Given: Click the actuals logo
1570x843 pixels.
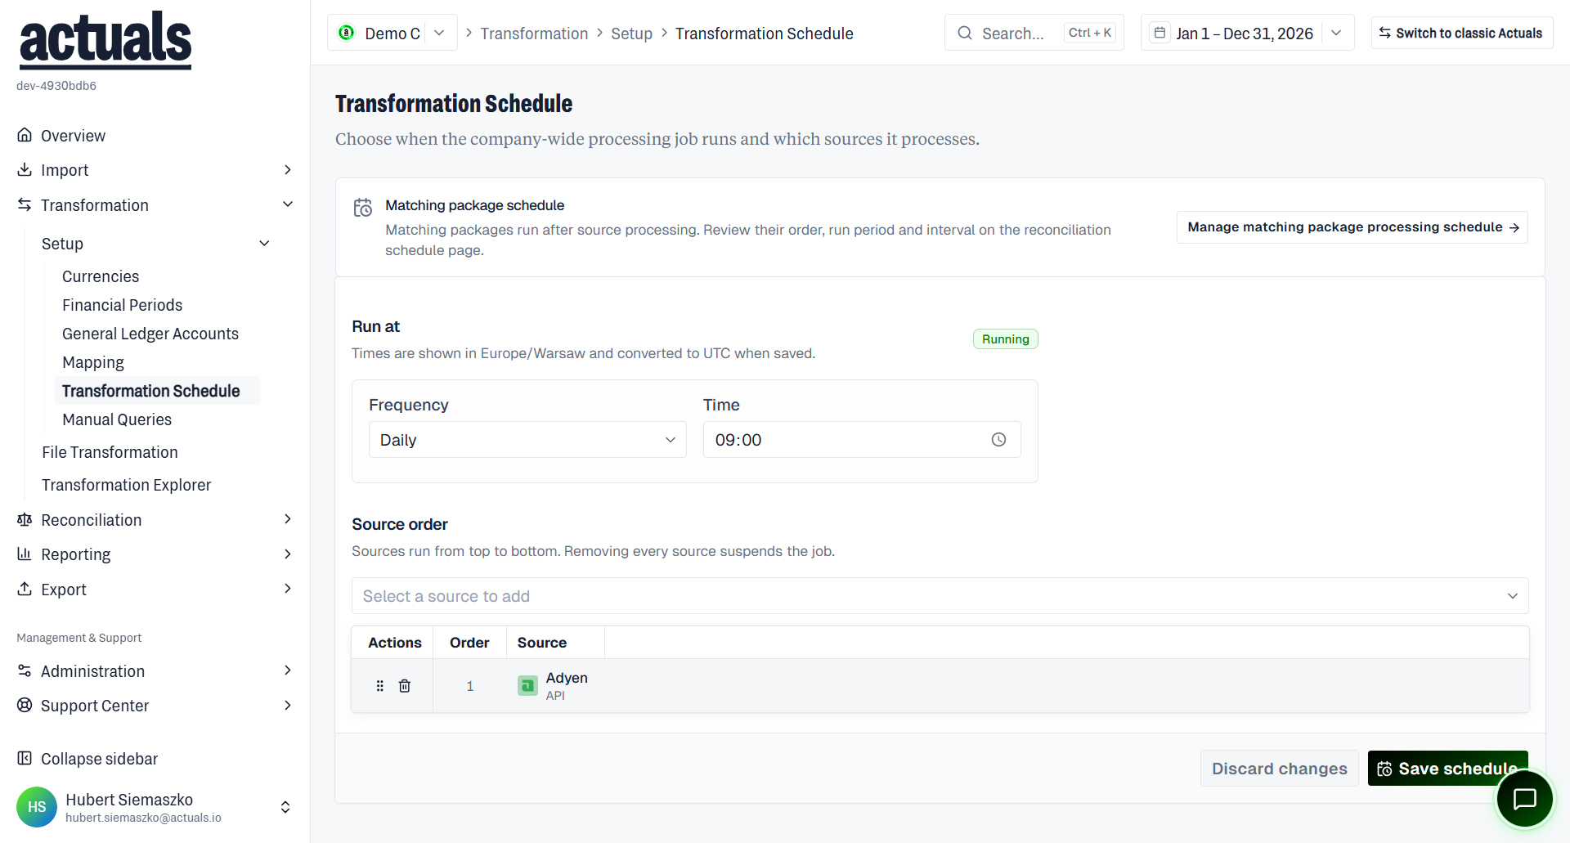Looking at the screenshot, I should [105, 39].
